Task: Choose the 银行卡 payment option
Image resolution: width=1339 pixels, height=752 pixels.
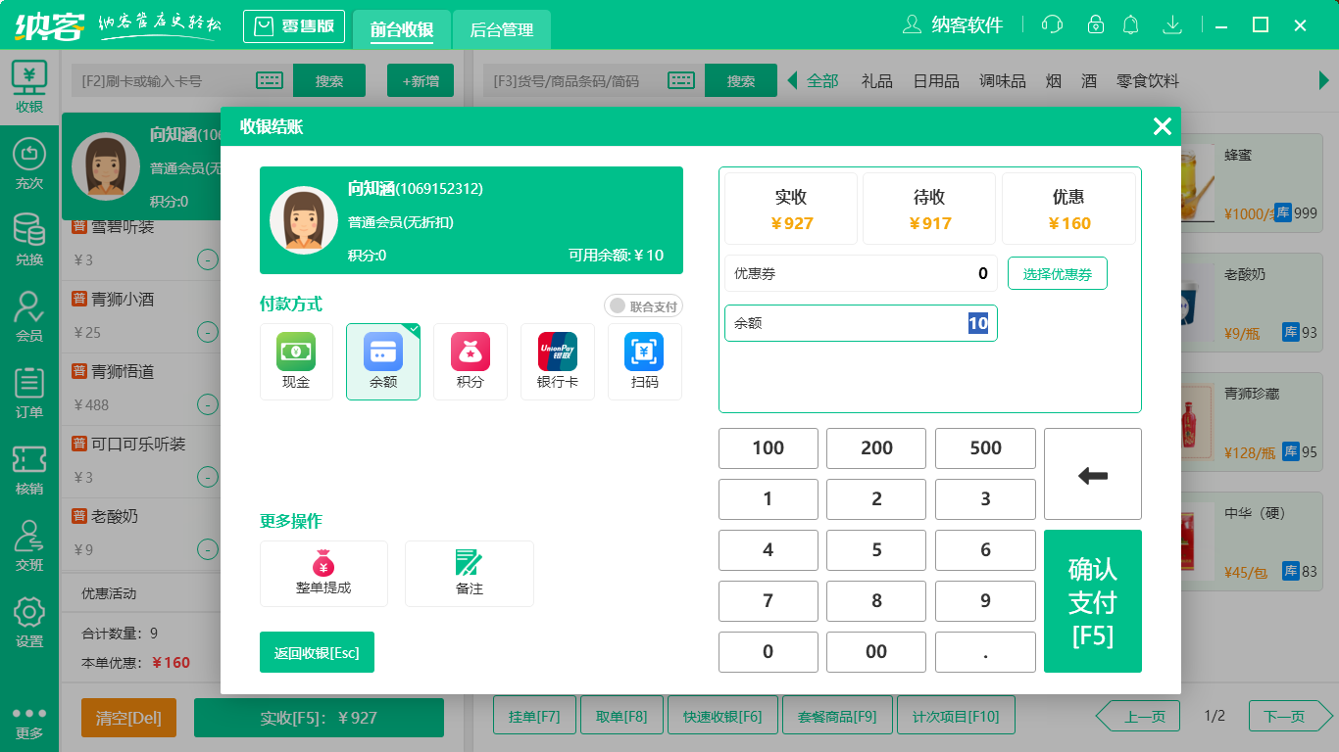Action: click(557, 361)
